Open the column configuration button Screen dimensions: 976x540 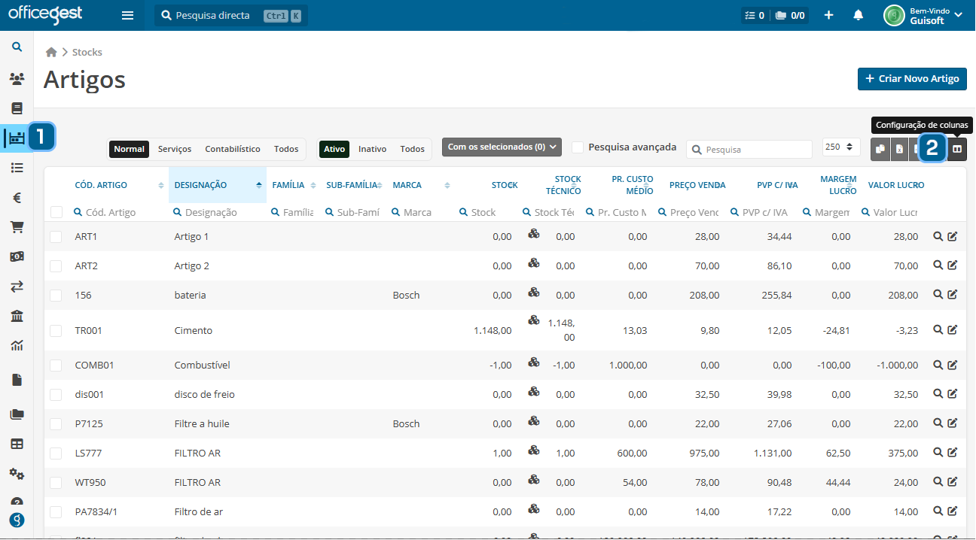tap(956, 149)
